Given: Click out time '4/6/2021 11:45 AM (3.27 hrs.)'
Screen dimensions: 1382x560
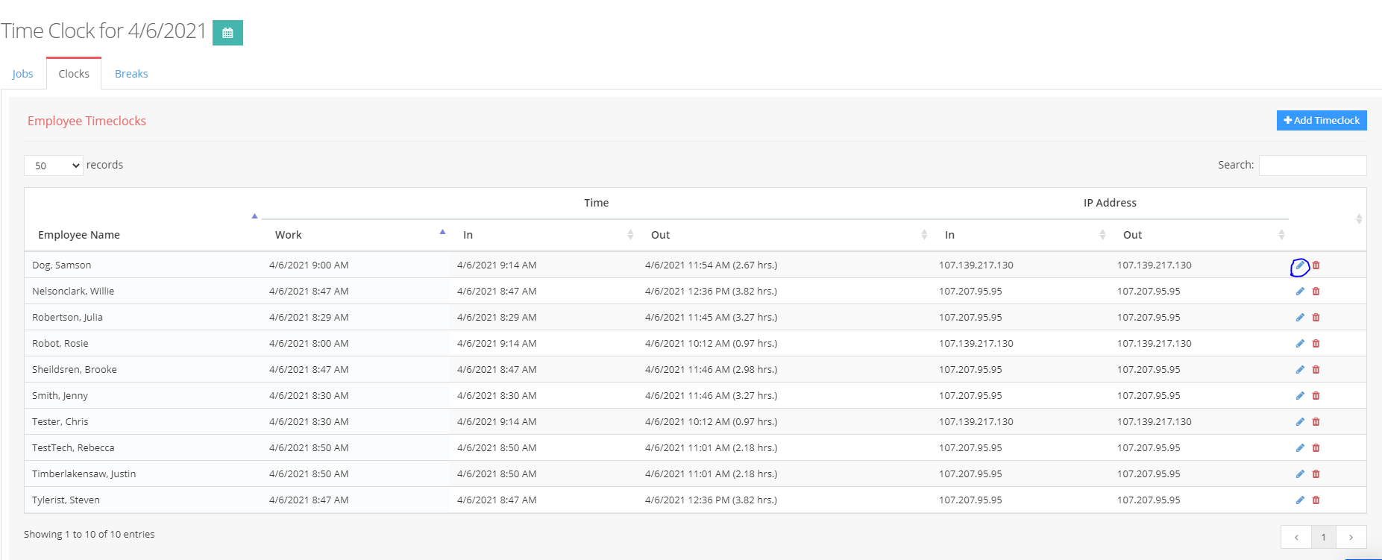Looking at the screenshot, I should point(712,318).
